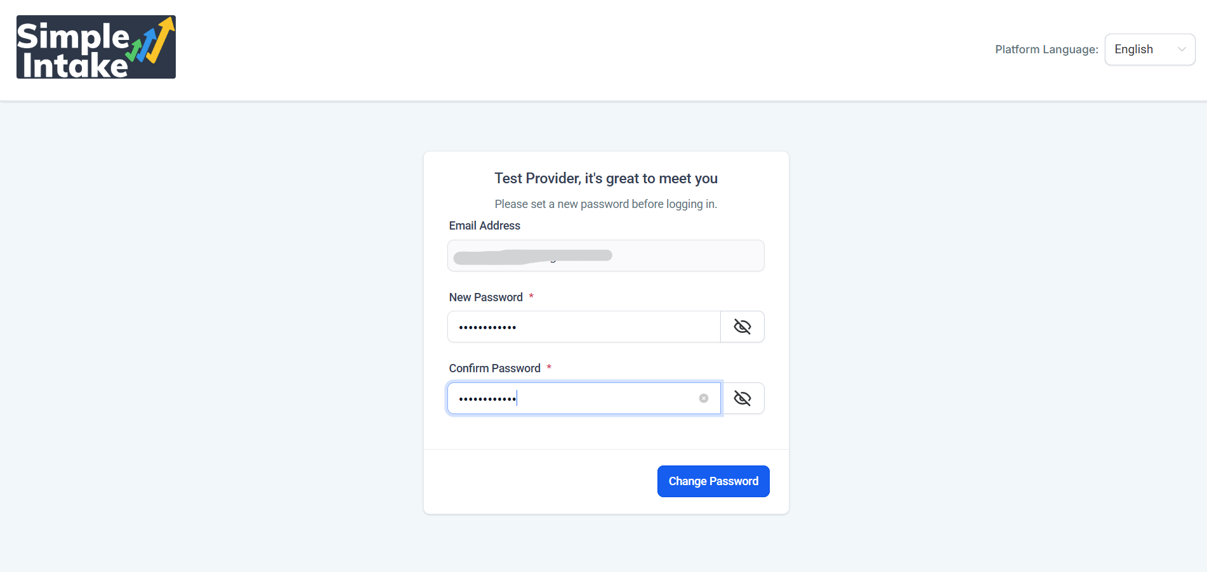Click the "Platform Language:" label text
The width and height of the screenshot is (1207, 572).
(1046, 49)
